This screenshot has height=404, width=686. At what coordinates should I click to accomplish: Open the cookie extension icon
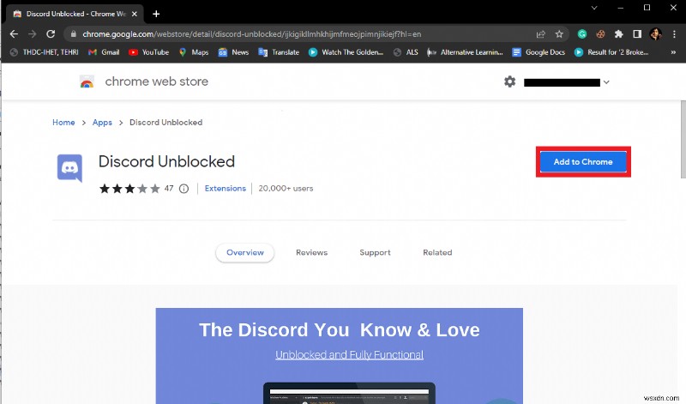click(600, 34)
